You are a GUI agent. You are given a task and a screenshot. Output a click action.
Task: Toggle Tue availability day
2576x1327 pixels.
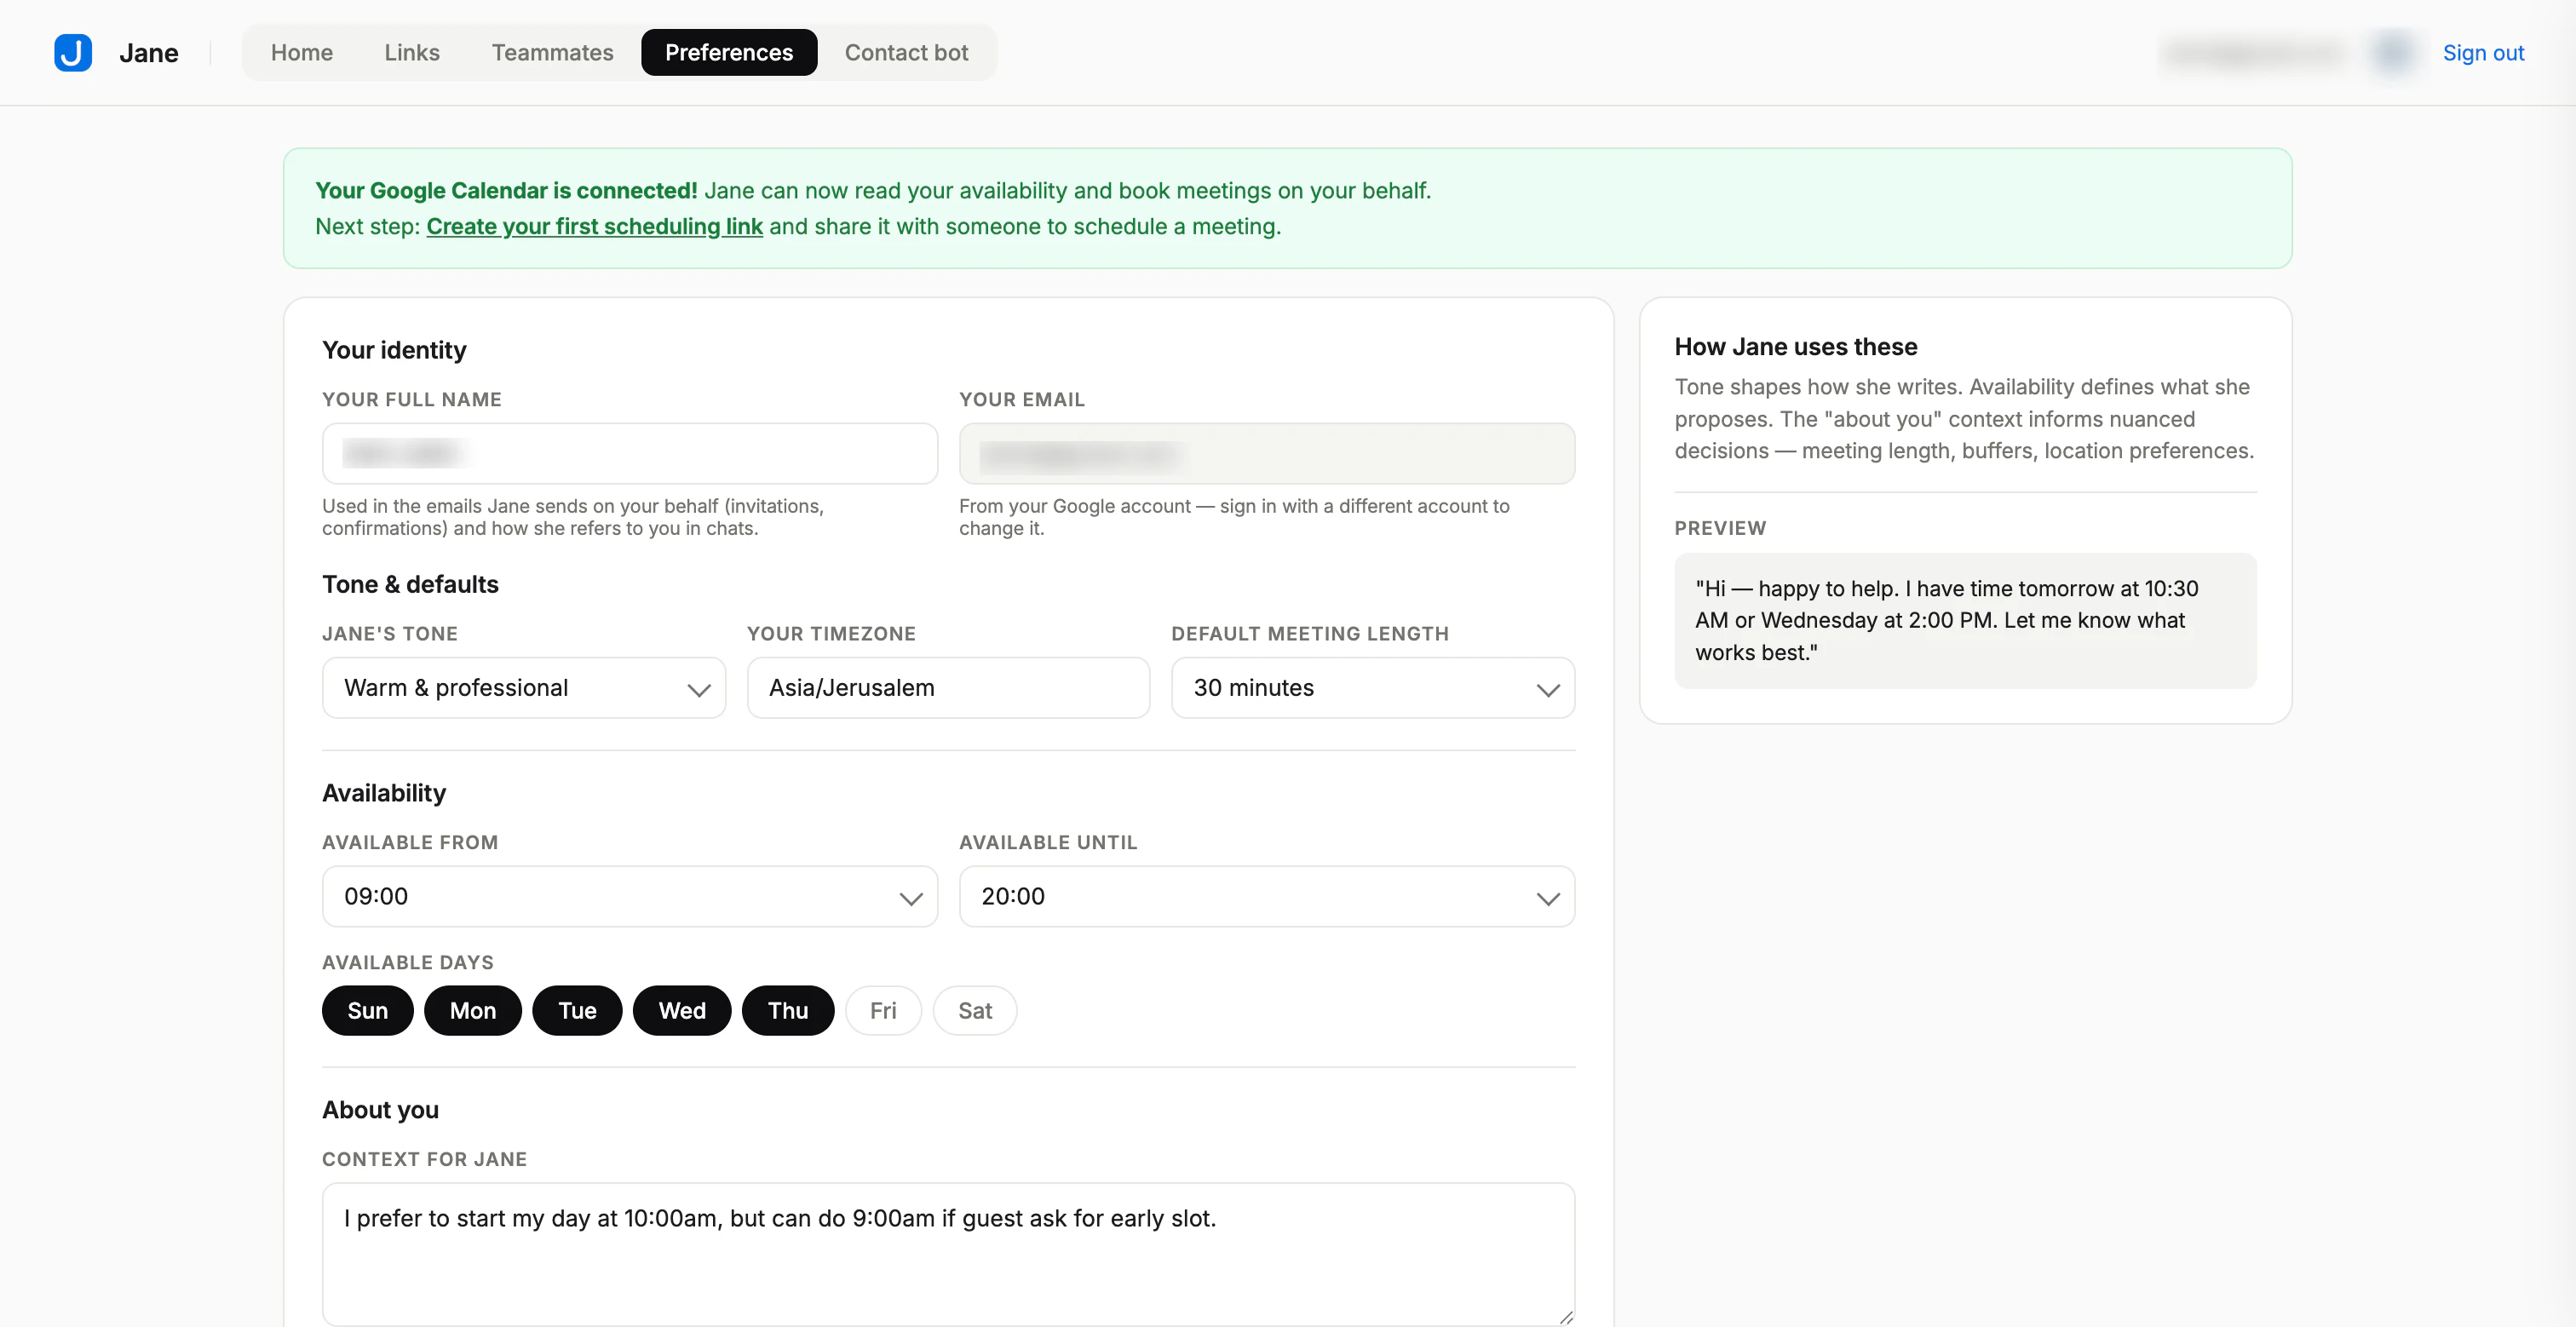coord(577,1010)
